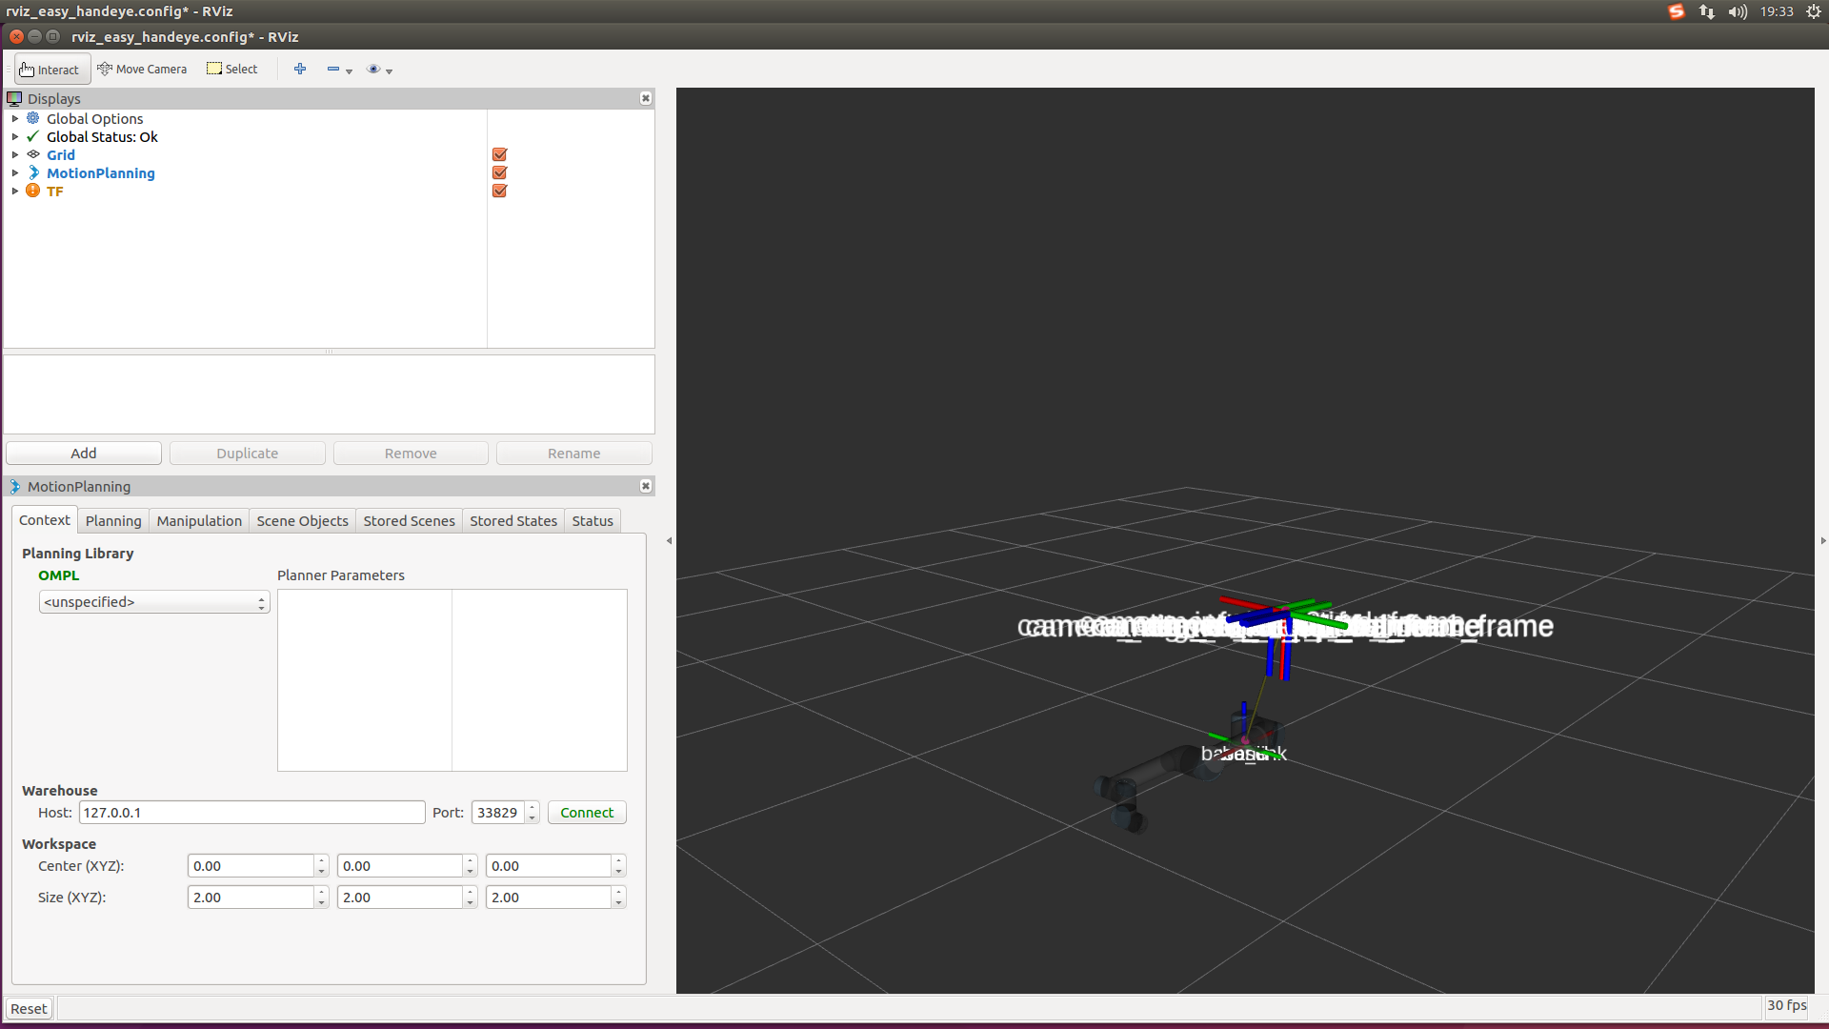
Task: Uncheck the Grid display checkbox
Action: pos(499,154)
